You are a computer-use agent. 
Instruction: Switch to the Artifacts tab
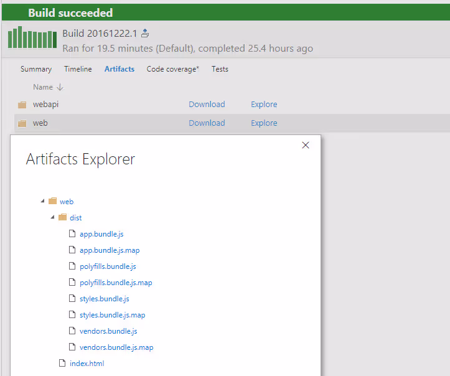coord(120,69)
